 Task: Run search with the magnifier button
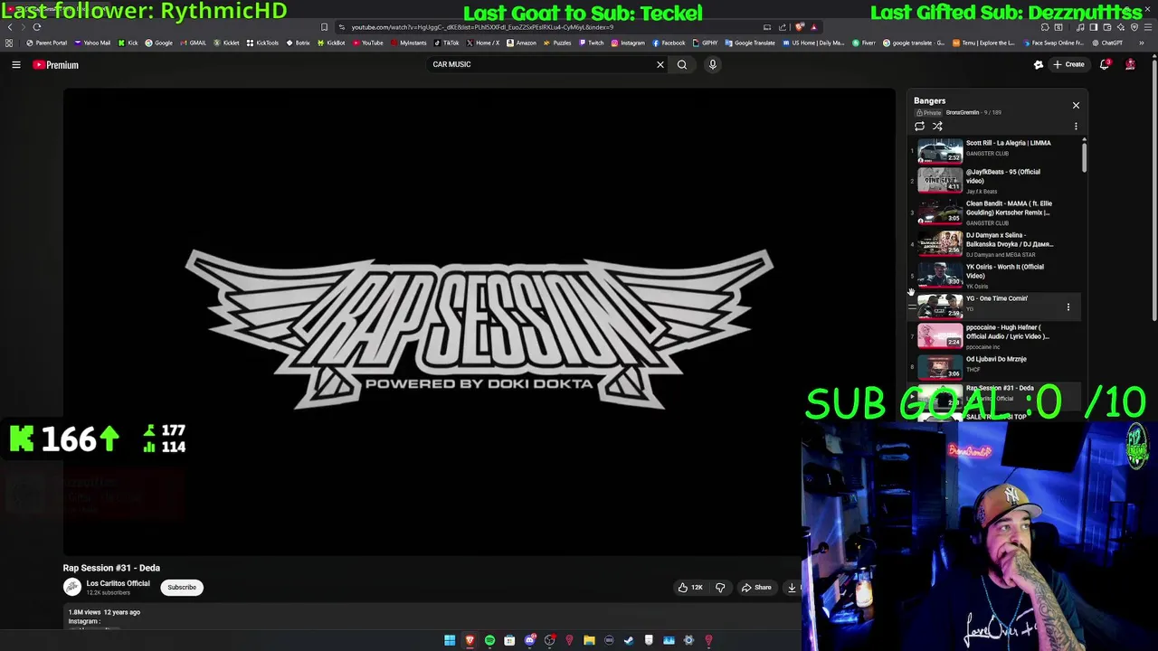[x=682, y=64]
